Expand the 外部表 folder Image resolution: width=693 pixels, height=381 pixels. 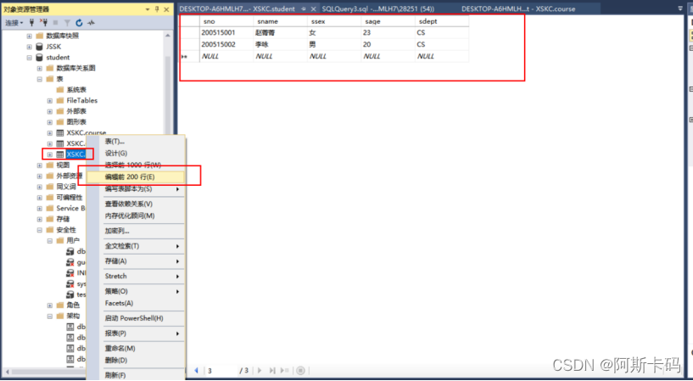(x=50, y=111)
